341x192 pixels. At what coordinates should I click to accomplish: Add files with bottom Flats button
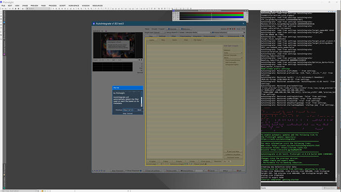click(x=192, y=161)
